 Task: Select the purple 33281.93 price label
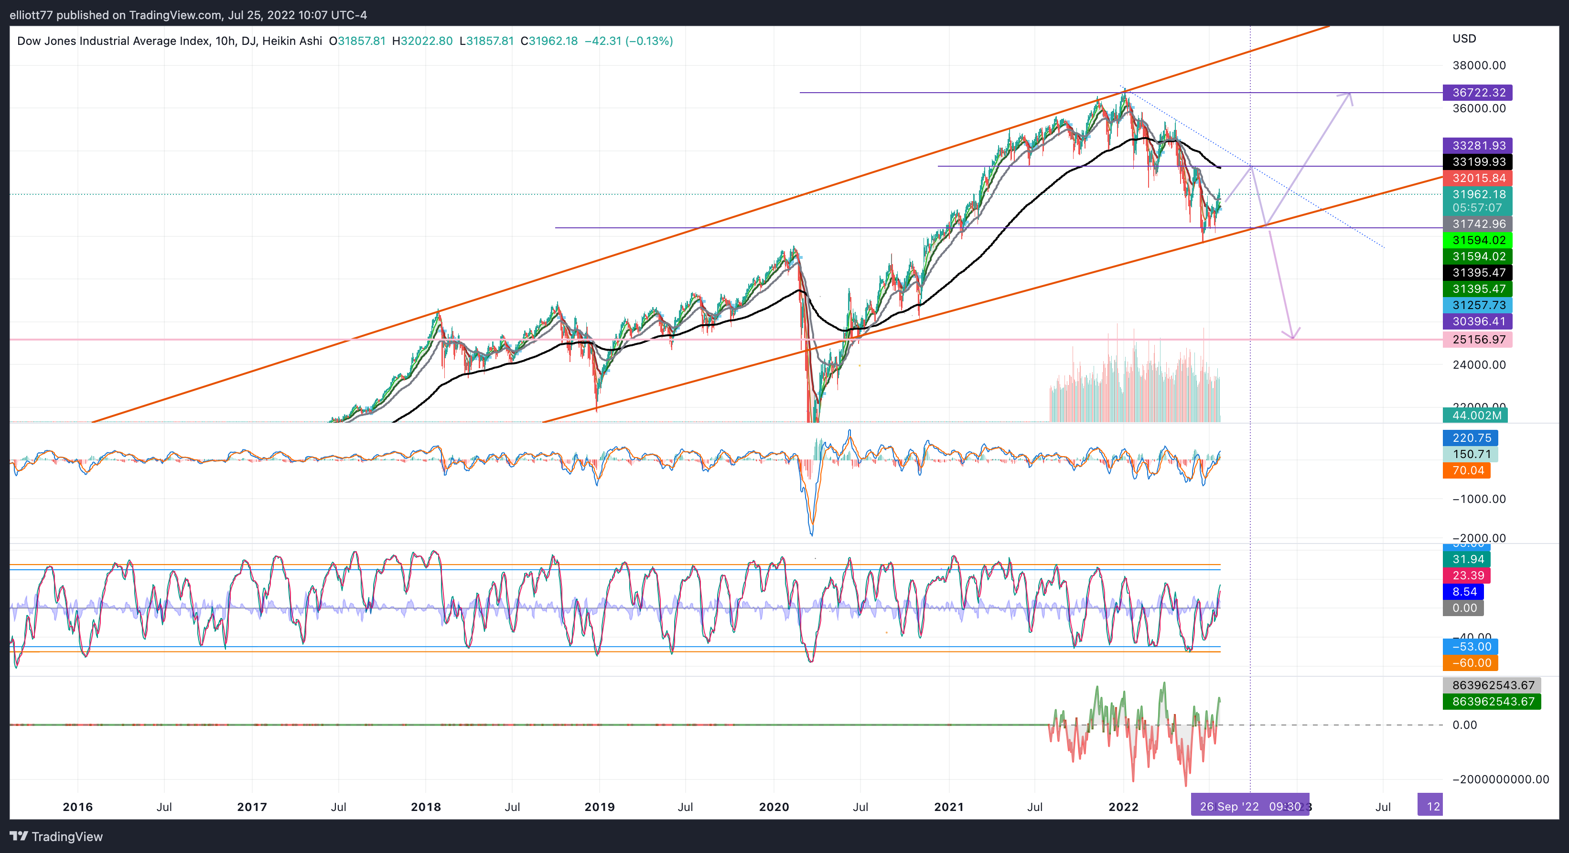click(x=1478, y=146)
